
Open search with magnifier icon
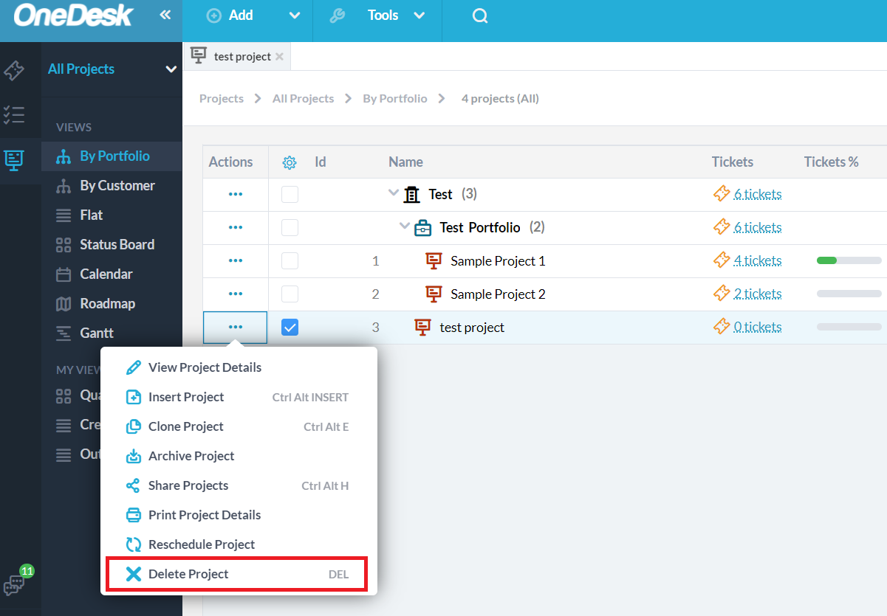[480, 16]
